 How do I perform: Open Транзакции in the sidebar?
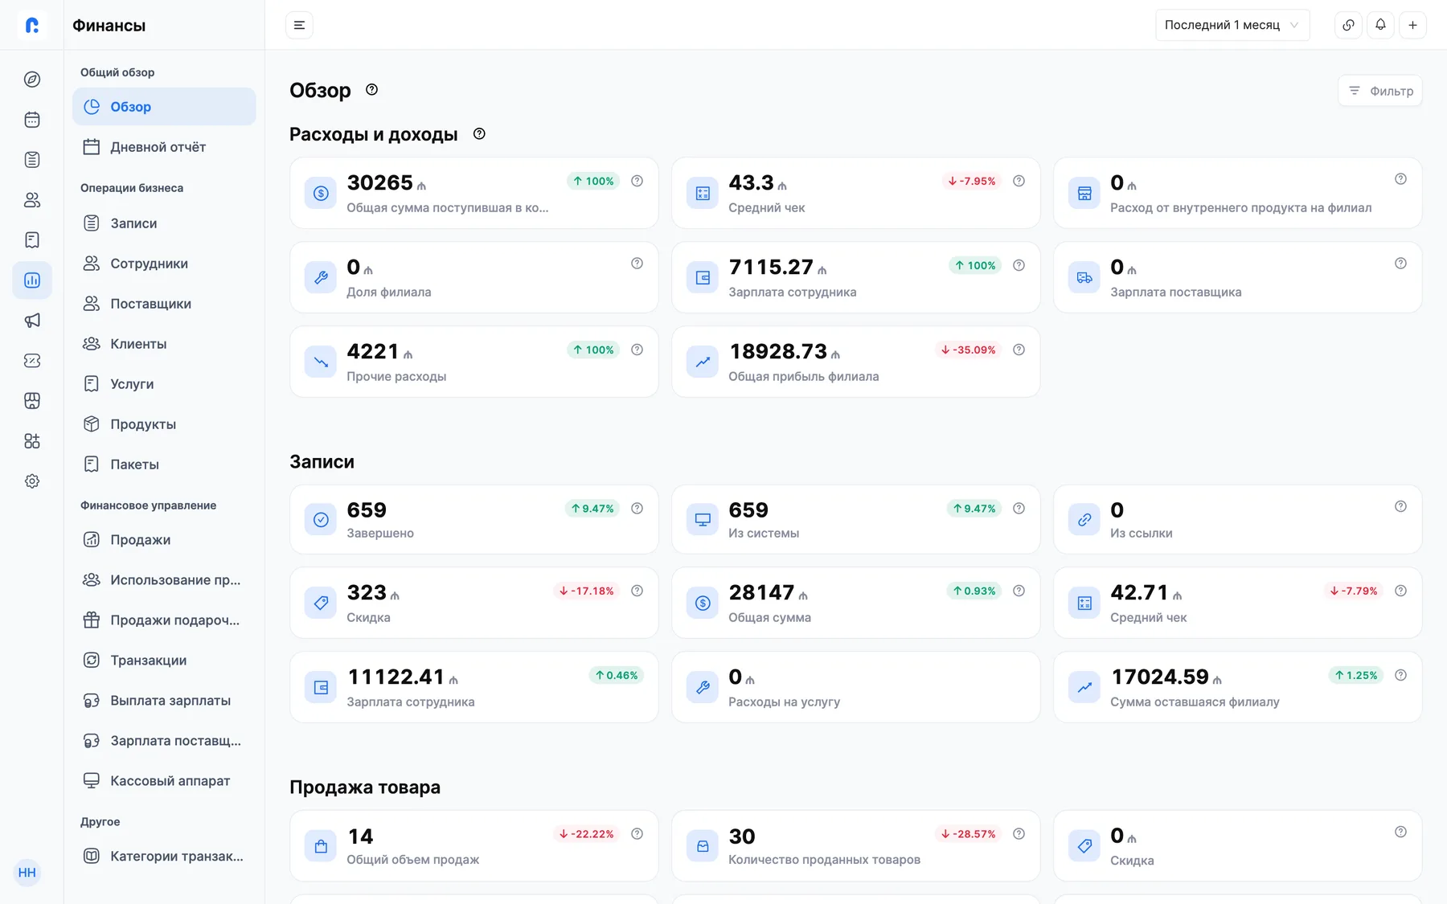click(x=164, y=661)
